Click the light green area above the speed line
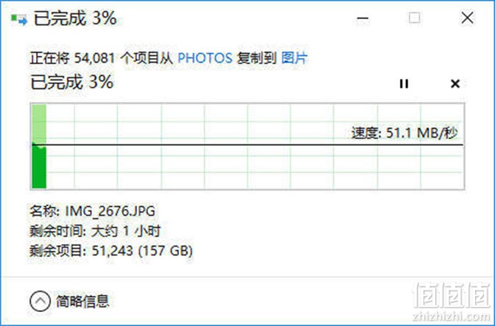Image resolution: width=495 pixels, height=326 pixels. (39, 124)
